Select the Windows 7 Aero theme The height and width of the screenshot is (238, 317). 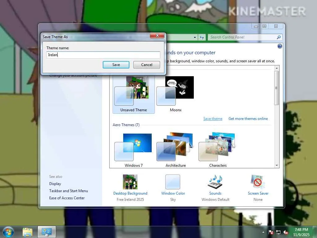tap(133, 150)
